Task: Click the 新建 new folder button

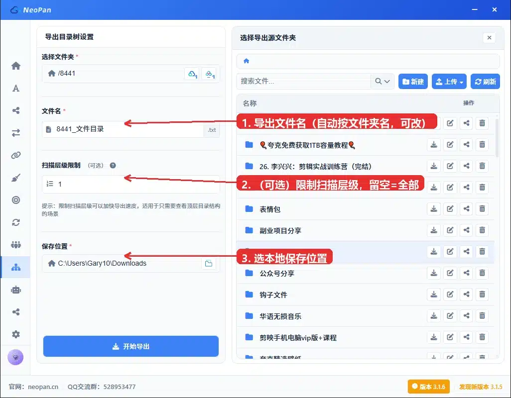Action: click(413, 82)
